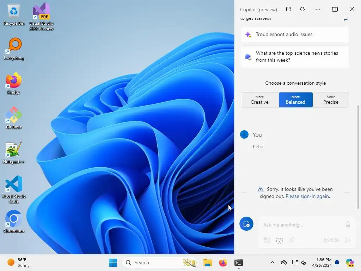This screenshot has width=361, height=271.
Task: Open clock and date 1:36 PM
Action: [322, 263]
